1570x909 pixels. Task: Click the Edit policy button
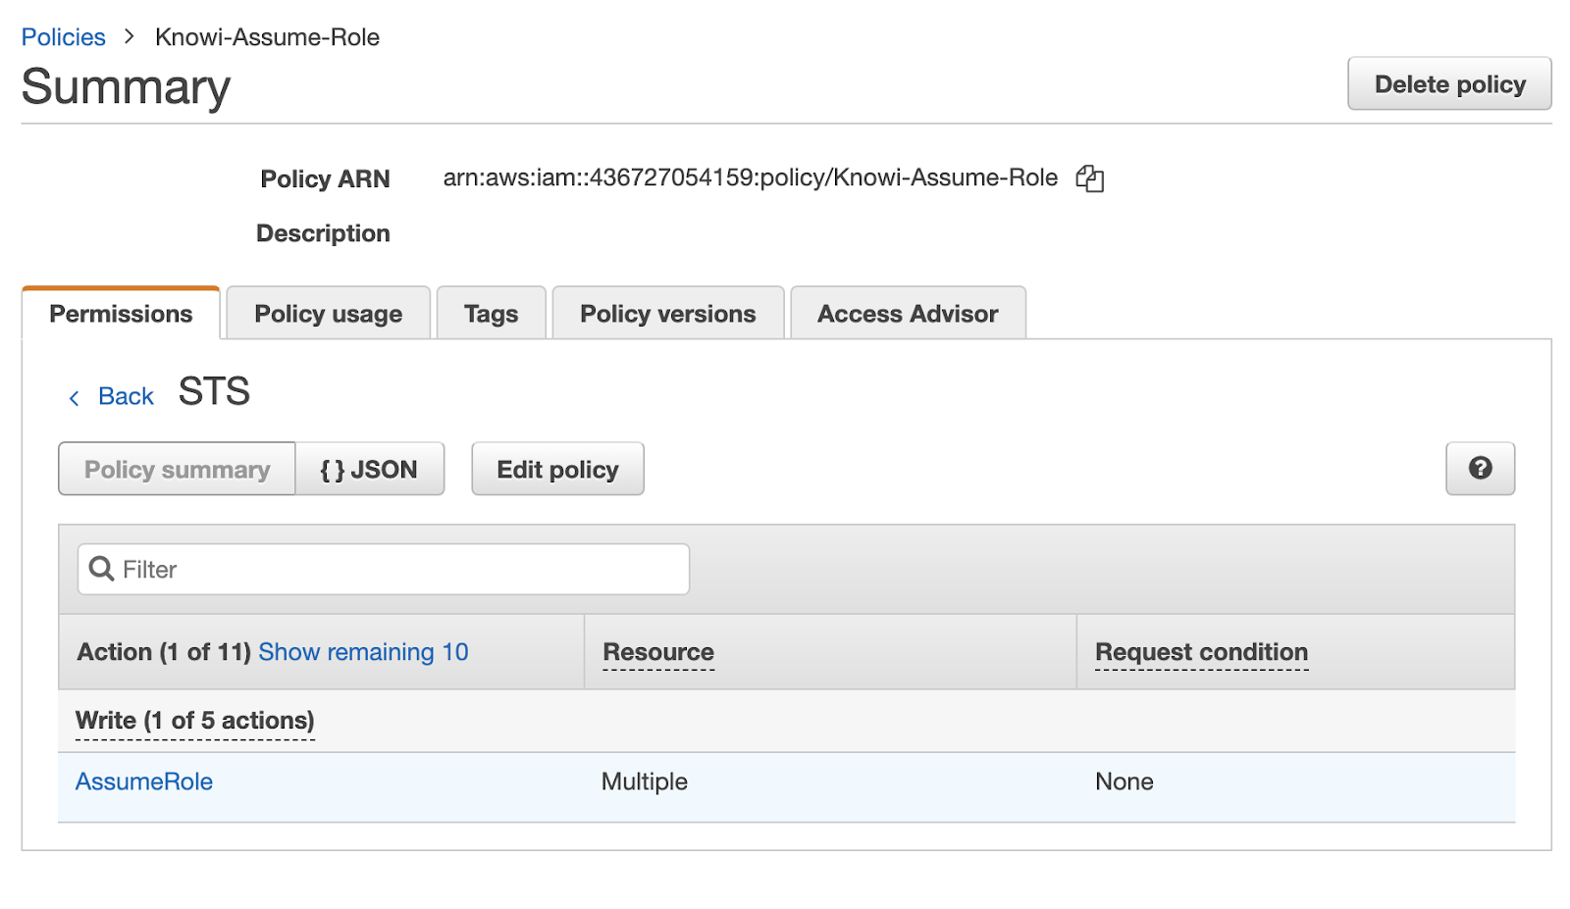[557, 470]
